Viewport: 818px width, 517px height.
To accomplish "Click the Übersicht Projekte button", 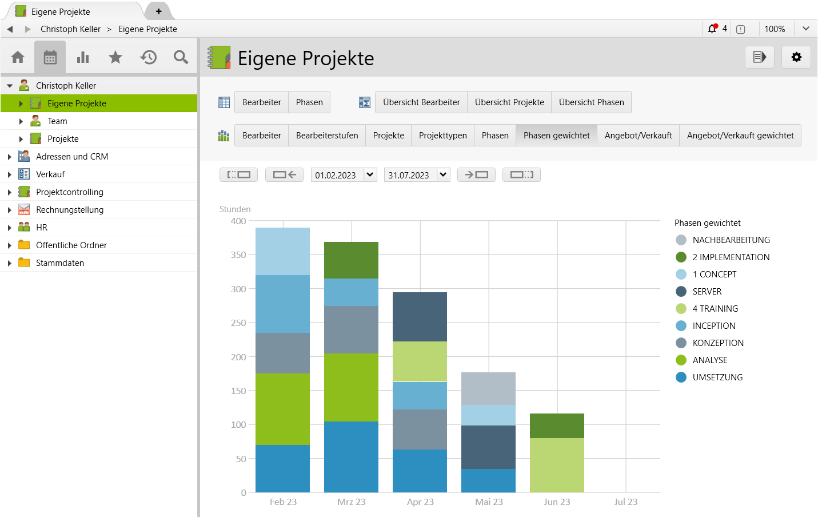I will point(509,102).
